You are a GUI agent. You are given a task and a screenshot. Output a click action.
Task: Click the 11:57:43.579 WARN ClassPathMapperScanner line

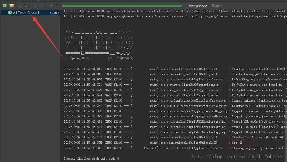(x=175, y=90)
